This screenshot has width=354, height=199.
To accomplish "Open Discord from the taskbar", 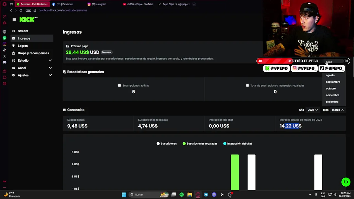I will tap(214, 195).
